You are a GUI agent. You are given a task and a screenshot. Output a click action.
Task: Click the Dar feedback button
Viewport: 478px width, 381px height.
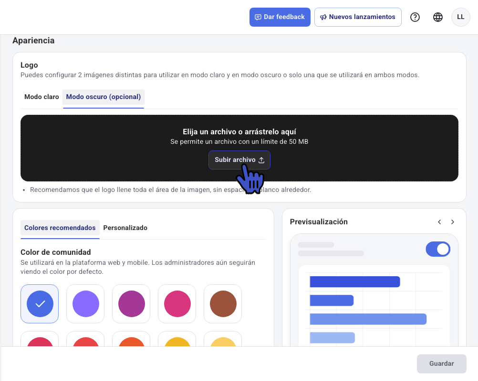click(280, 17)
